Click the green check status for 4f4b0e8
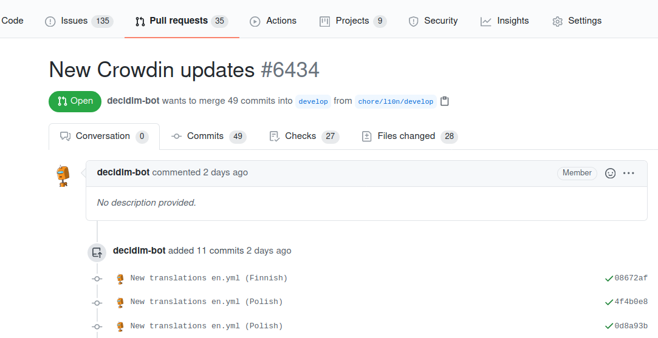658x338 pixels. [609, 302]
